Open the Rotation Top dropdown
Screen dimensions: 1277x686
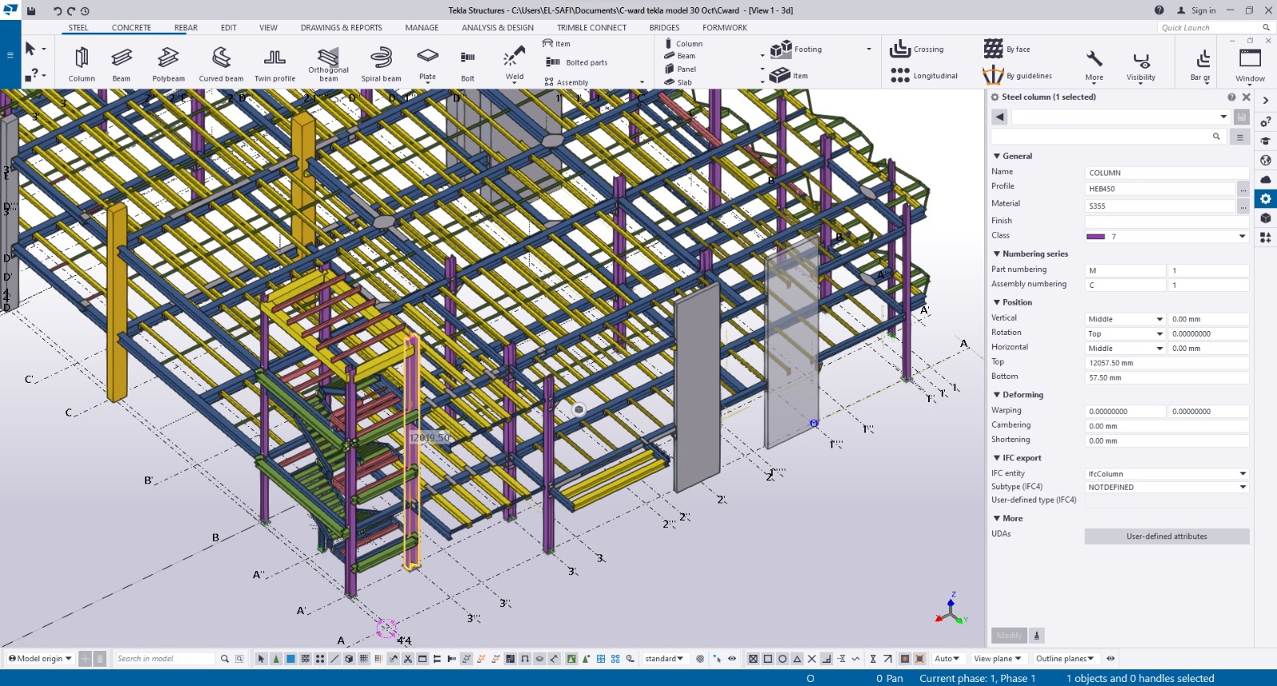click(x=1160, y=334)
